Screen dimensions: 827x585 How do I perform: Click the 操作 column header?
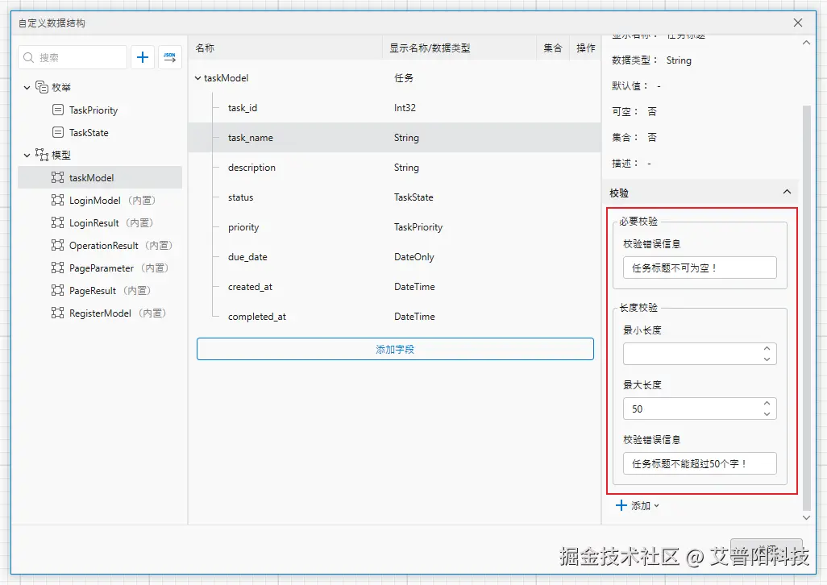tap(585, 48)
